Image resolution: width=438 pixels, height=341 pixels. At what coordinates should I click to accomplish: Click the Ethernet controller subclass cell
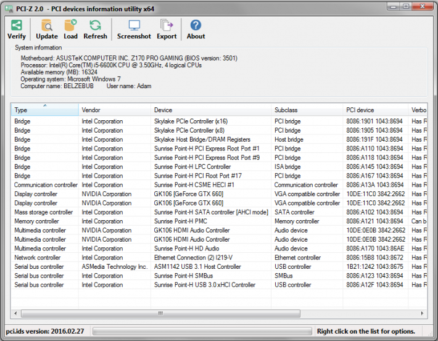click(297, 258)
